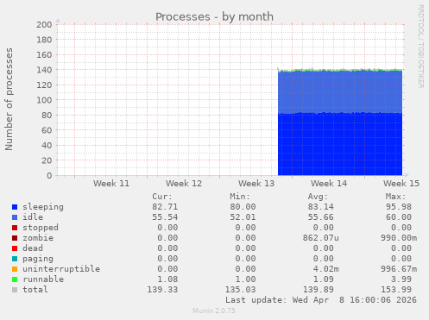Click the 'paging' legend label
This screenshot has width=429, height=320.
tap(38, 259)
